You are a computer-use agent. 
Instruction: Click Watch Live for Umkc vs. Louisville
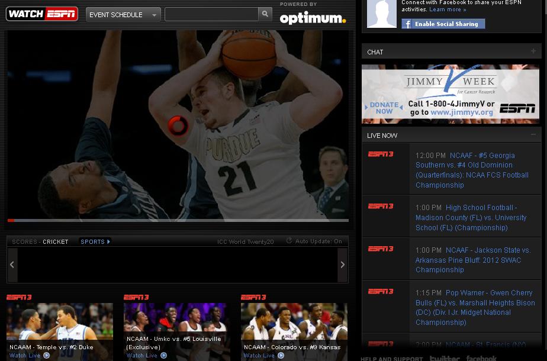tap(142, 356)
